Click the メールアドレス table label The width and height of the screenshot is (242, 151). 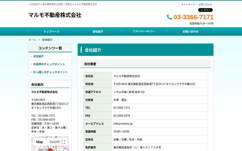coord(95,123)
